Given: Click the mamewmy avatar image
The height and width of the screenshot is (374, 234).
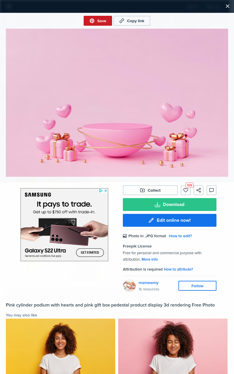Looking at the screenshot, I should tap(129, 286).
